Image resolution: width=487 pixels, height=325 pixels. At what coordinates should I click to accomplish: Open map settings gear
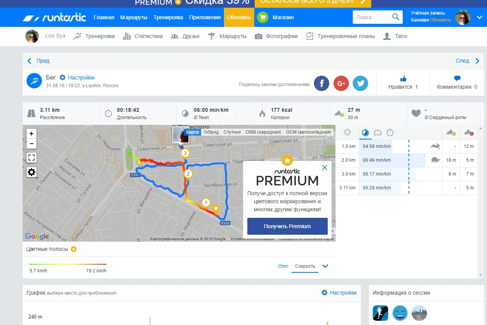coord(32,172)
